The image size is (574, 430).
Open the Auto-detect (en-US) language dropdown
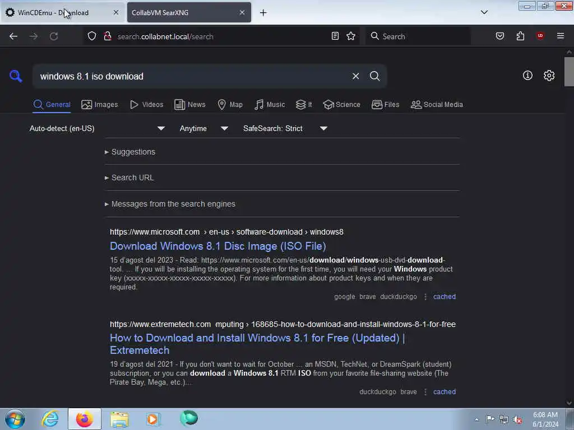(x=97, y=128)
